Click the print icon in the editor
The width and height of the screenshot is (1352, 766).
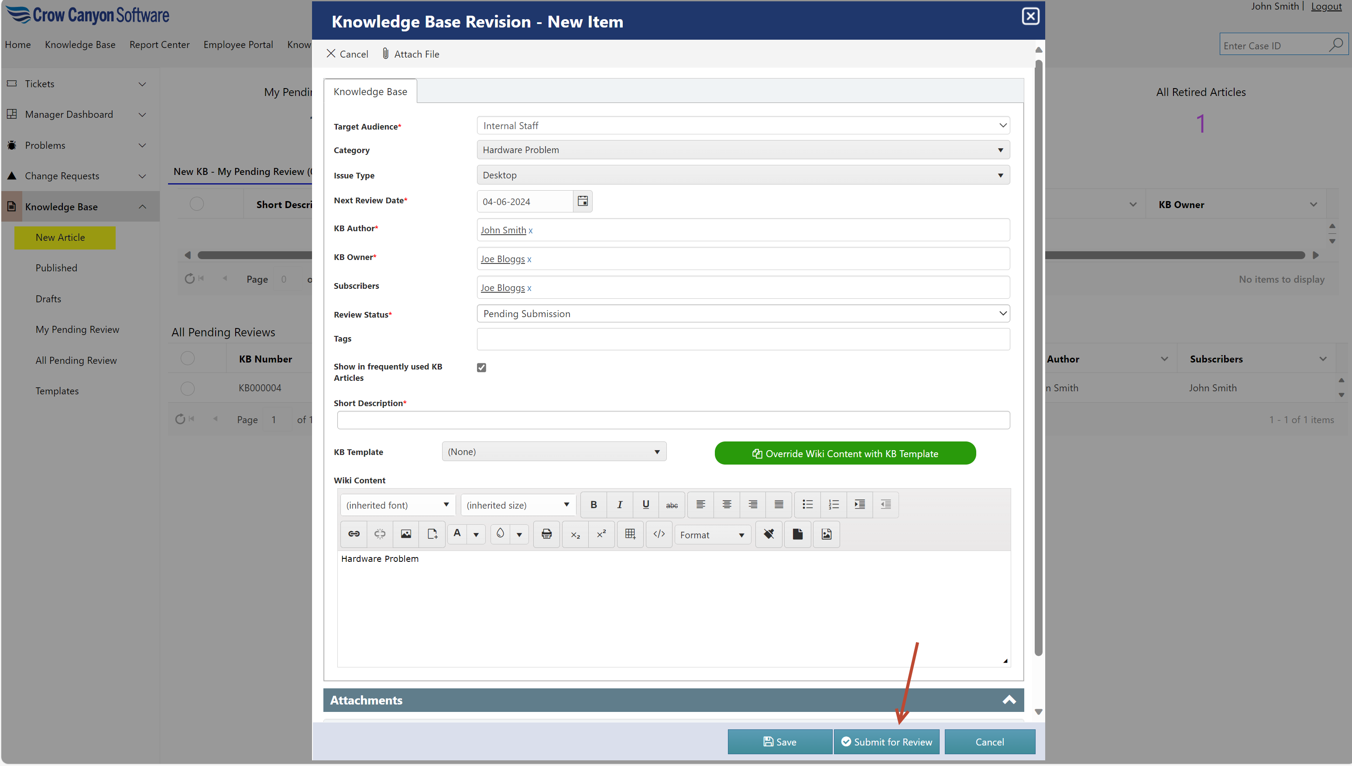pos(546,534)
